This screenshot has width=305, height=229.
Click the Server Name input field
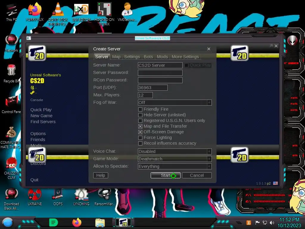pos(160,65)
